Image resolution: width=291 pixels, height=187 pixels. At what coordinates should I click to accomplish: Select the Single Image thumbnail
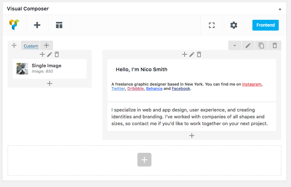[x=22, y=69]
